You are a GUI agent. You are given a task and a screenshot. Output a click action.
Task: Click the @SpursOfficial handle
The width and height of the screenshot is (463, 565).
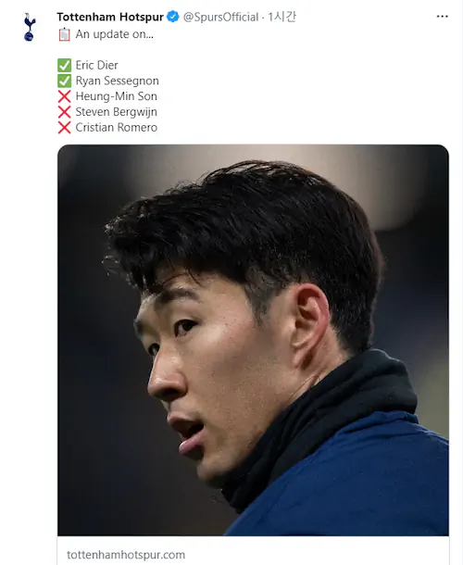[220, 17]
